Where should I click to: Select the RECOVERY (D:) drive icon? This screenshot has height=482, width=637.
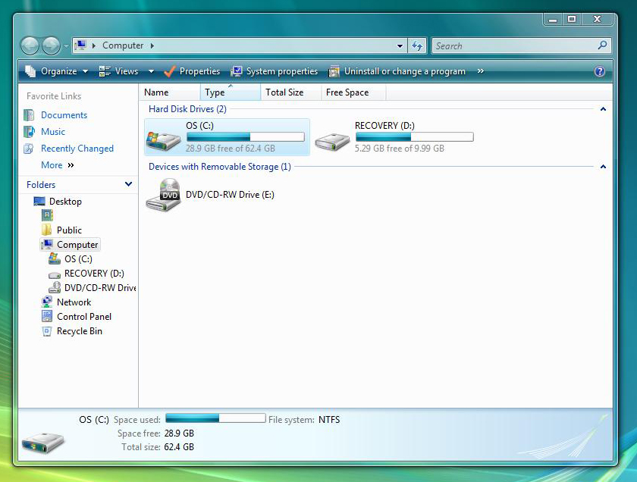tap(332, 141)
